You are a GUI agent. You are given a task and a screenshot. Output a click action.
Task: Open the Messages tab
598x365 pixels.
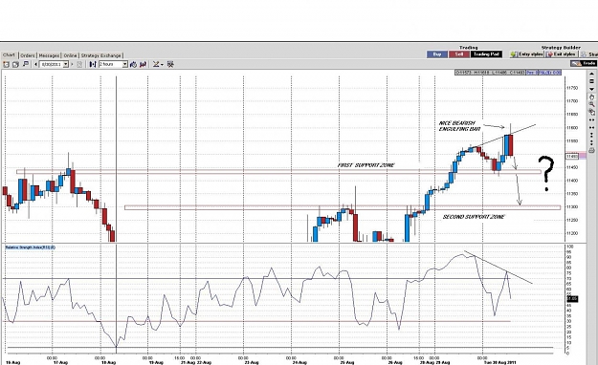pyautogui.click(x=49, y=55)
